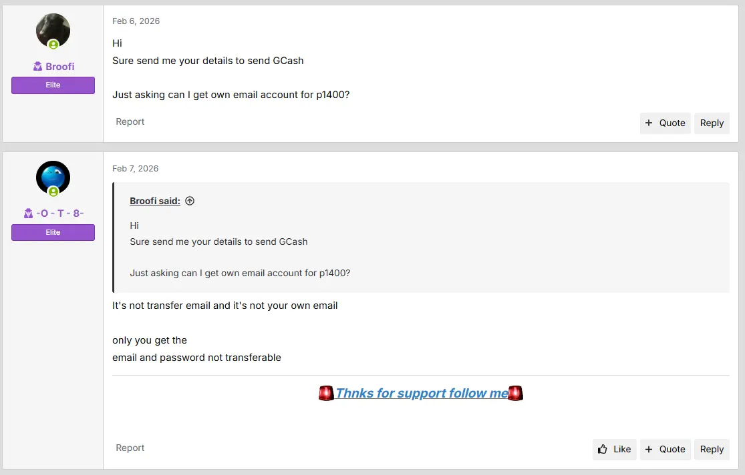
Task: Report Broofi's Feb 6 post
Action: click(130, 121)
